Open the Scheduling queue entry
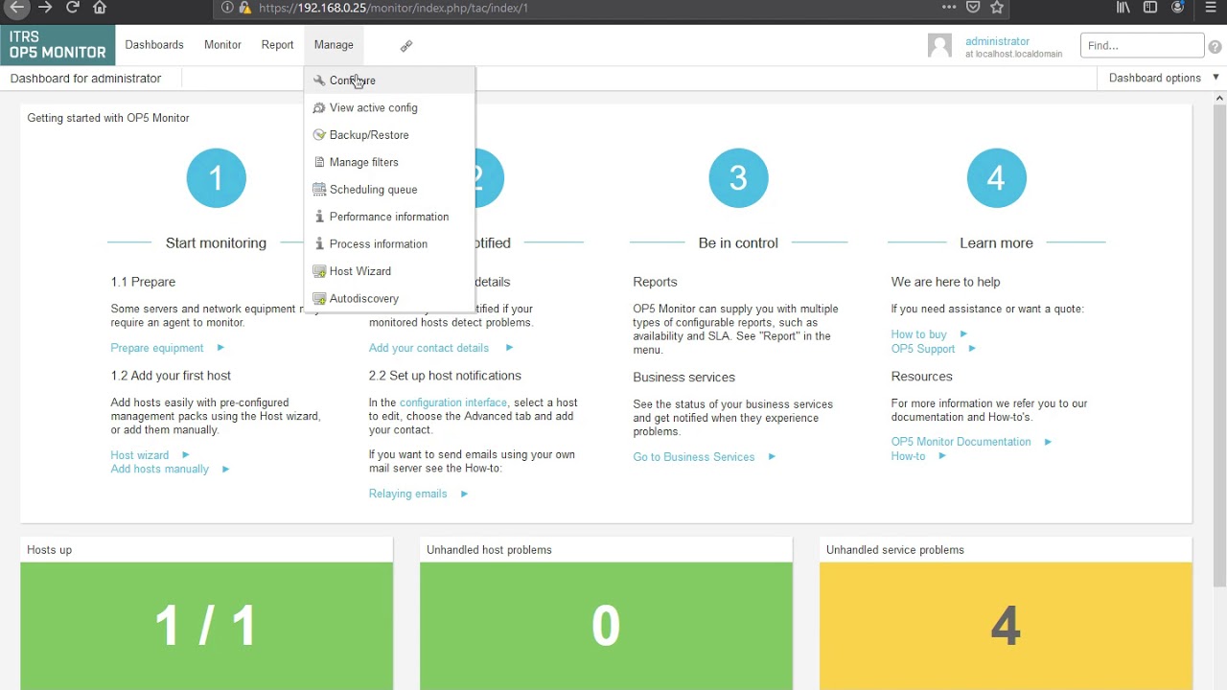This screenshot has height=690, width=1227. click(389, 190)
